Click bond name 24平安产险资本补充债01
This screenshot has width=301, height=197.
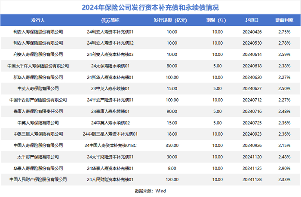[110, 100]
